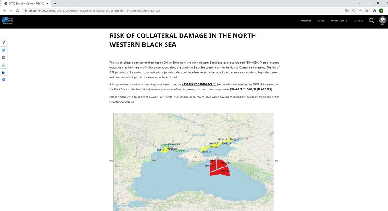
Task: Restore down the browser window
Action: click(x=378, y=3)
